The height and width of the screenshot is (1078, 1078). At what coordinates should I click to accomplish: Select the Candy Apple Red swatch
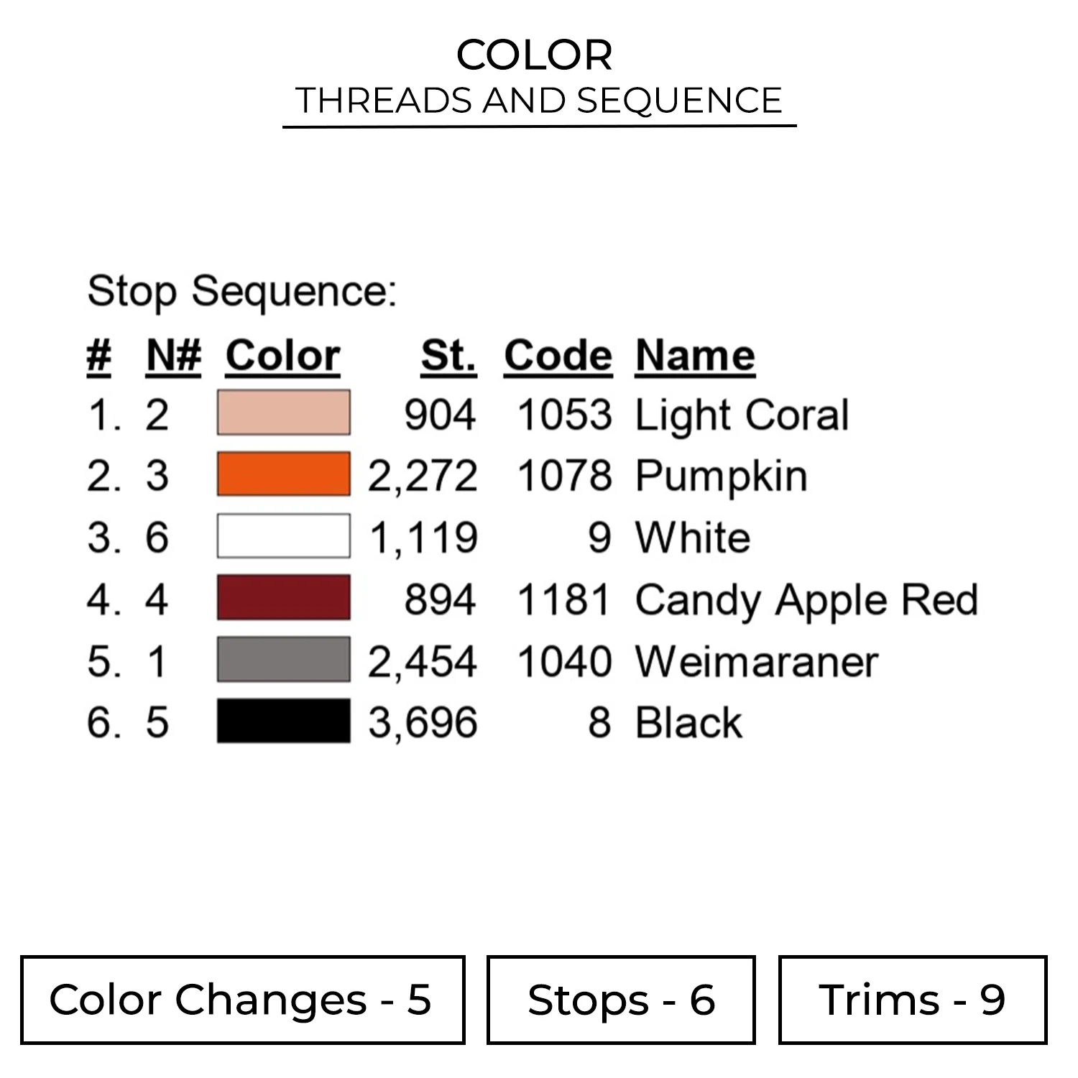pyautogui.click(x=283, y=597)
